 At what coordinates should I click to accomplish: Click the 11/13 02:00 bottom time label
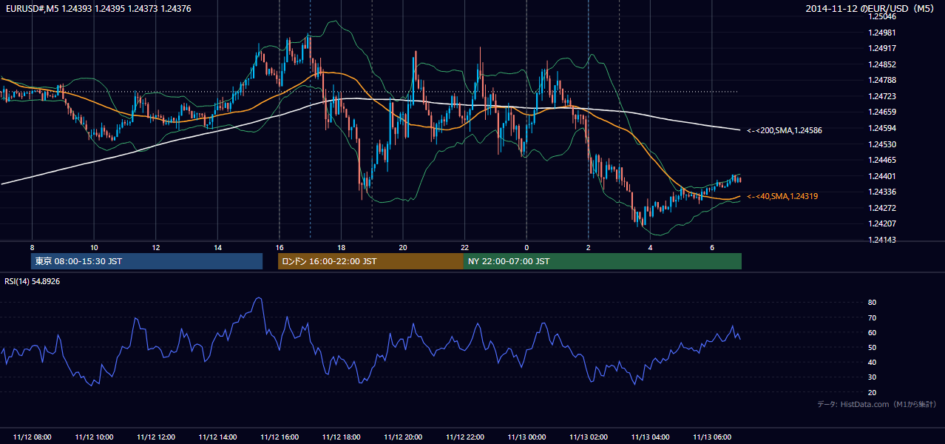[589, 437]
